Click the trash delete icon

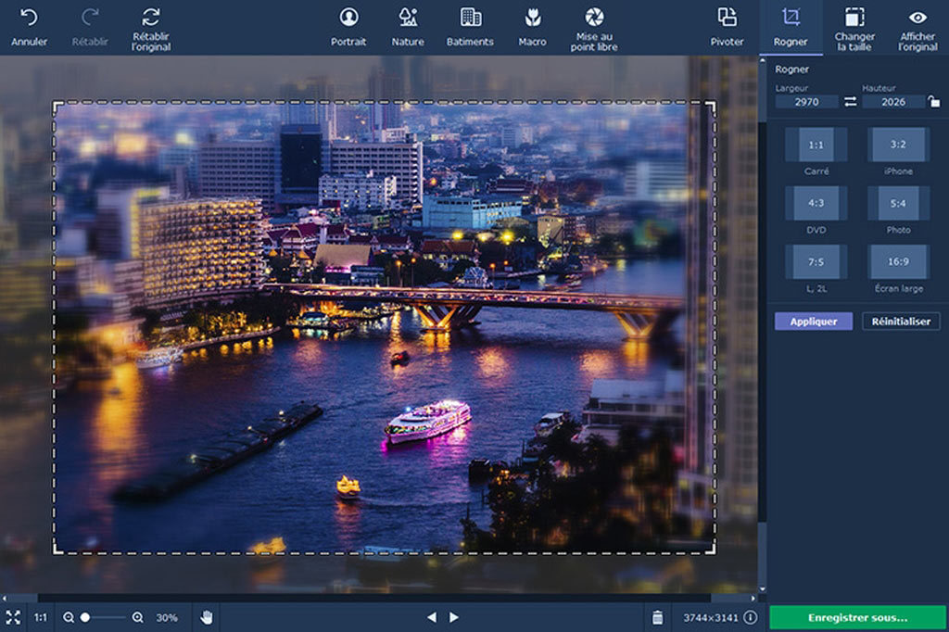[x=657, y=617]
